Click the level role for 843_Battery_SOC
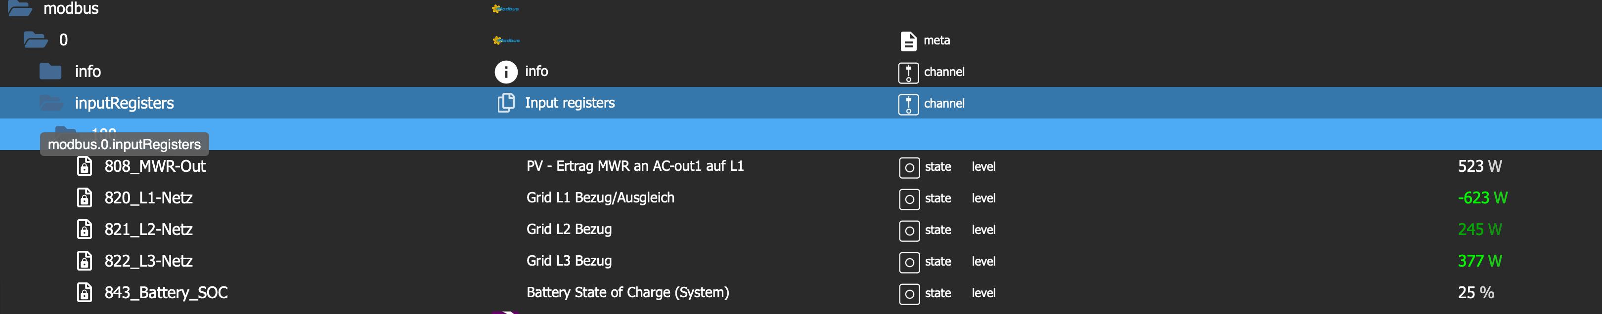 pyautogui.click(x=983, y=293)
